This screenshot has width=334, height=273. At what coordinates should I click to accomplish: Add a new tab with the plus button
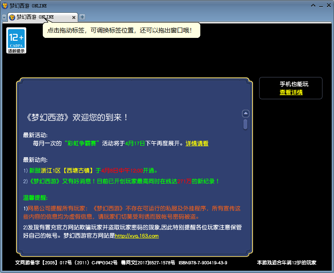point(82,17)
